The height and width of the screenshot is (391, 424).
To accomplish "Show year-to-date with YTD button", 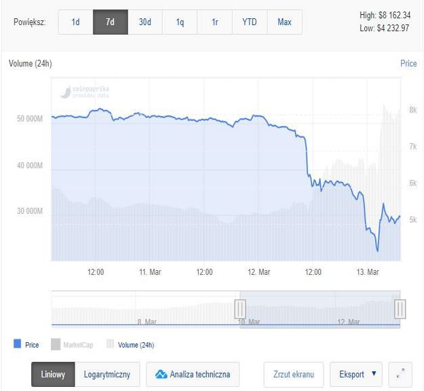I will point(250,22).
